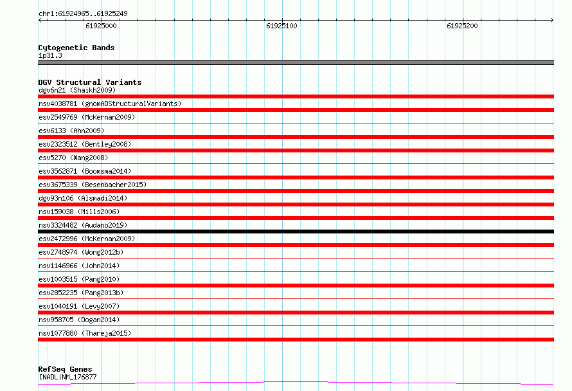Click the 61925200 ruler position label
The width and height of the screenshot is (572, 391).
click(x=462, y=26)
